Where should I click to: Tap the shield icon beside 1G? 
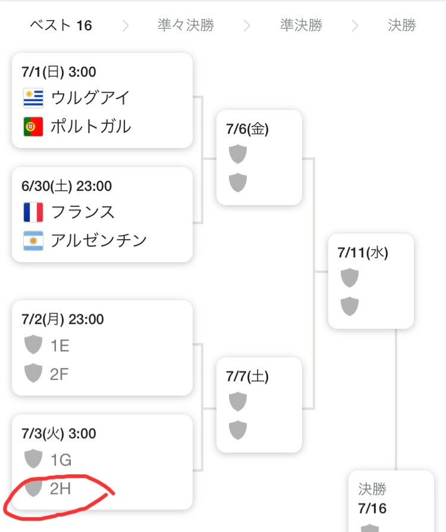tap(33, 459)
